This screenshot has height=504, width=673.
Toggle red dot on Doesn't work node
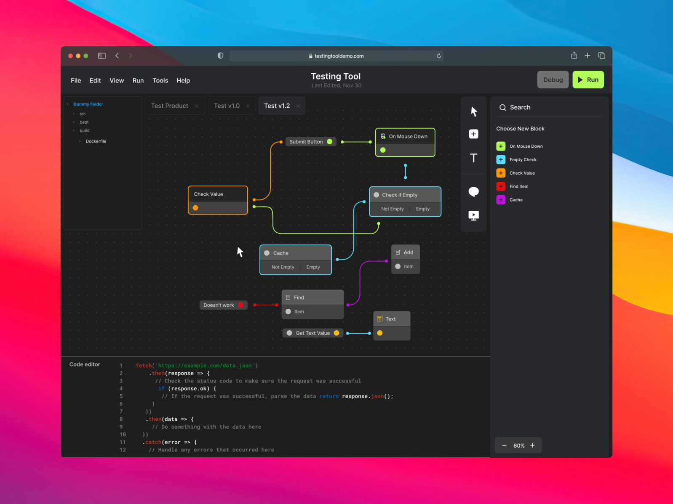pyautogui.click(x=241, y=305)
